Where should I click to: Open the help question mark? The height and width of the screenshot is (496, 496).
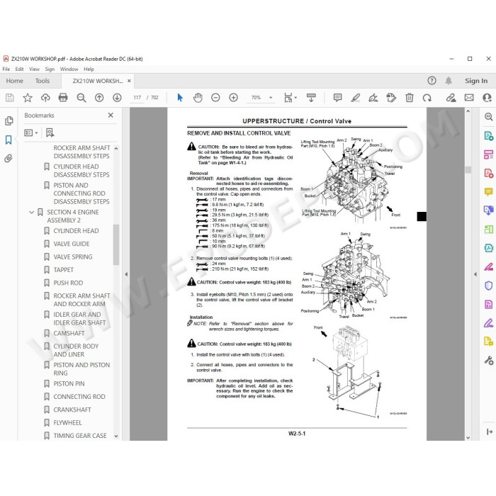pos(432,81)
